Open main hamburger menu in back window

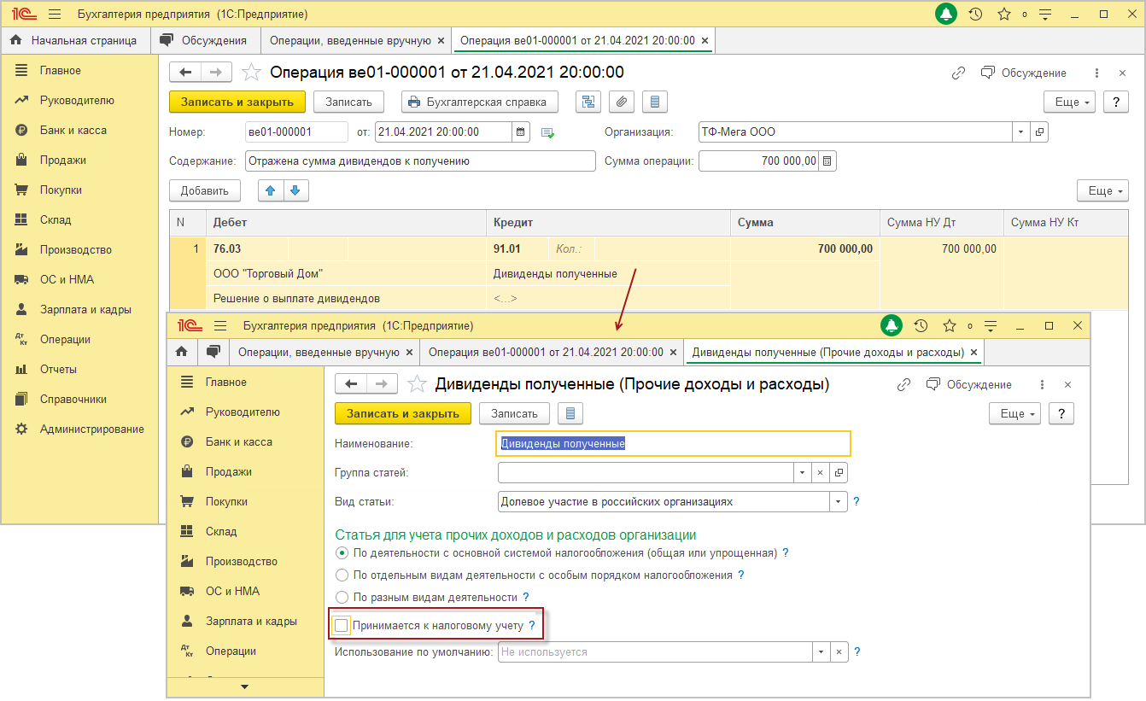[54, 15]
